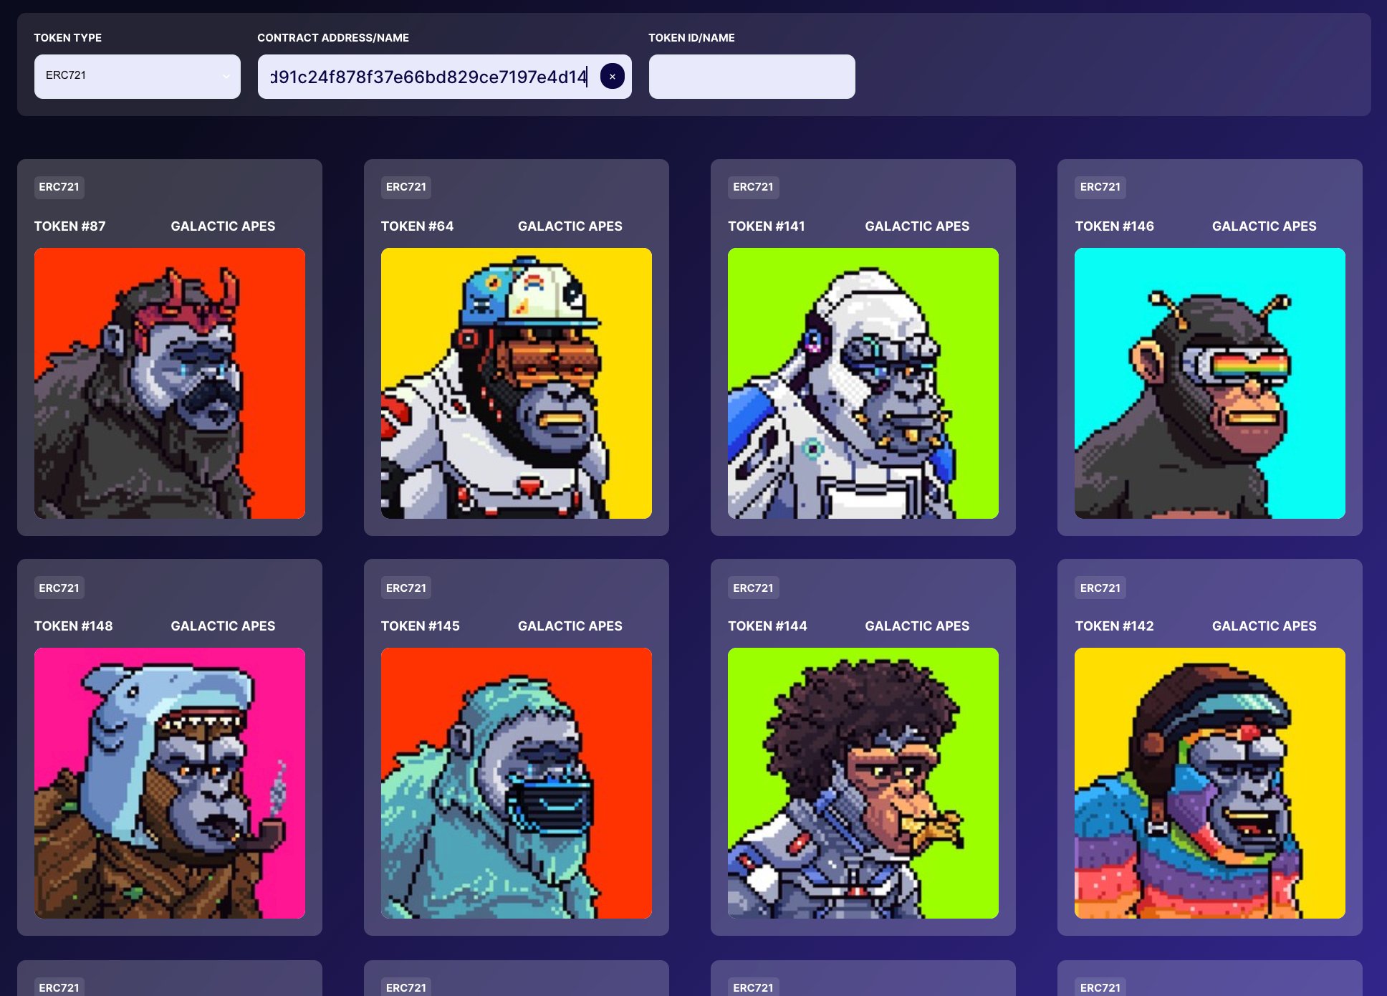Screen dimensions: 1387x996
Task: Click the contract address input field
Action: 427,76
